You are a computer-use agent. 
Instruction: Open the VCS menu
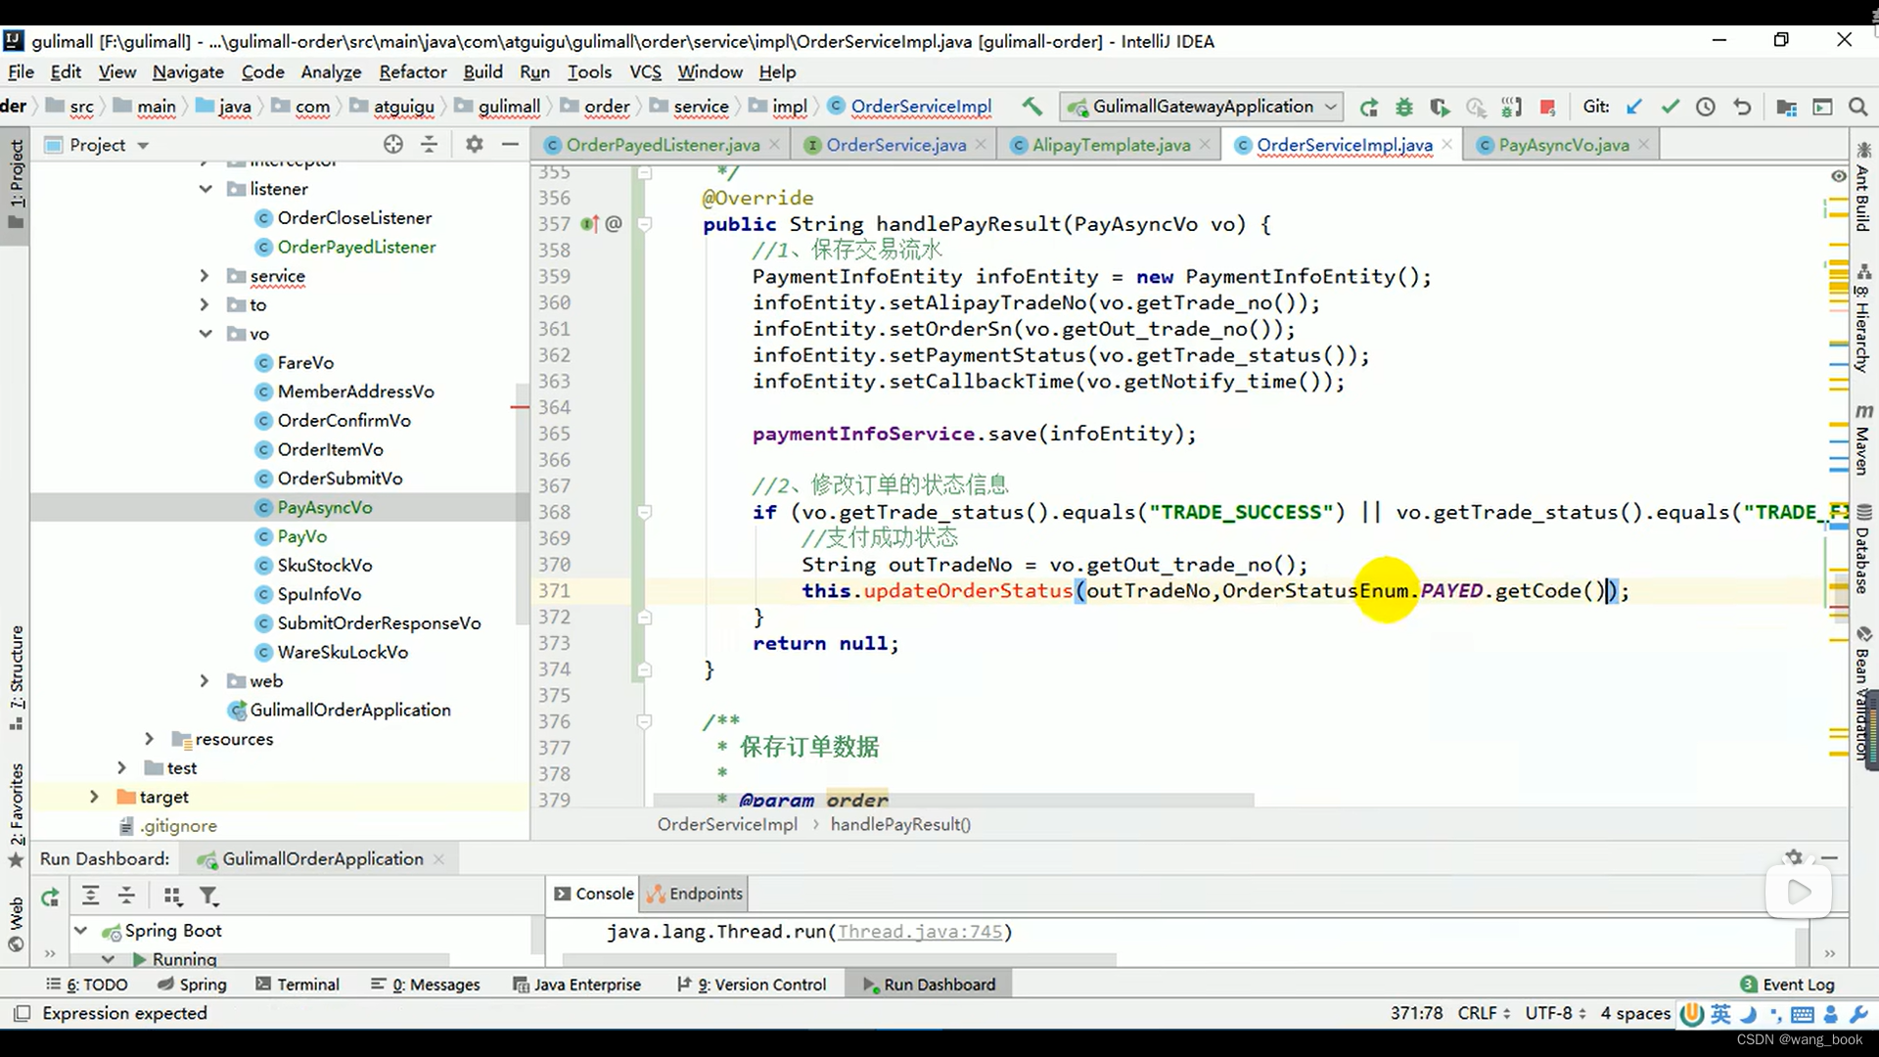click(x=646, y=71)
